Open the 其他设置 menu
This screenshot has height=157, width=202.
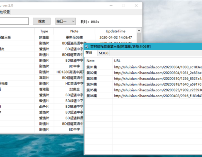pyautogui.click(x=5, y=12)
